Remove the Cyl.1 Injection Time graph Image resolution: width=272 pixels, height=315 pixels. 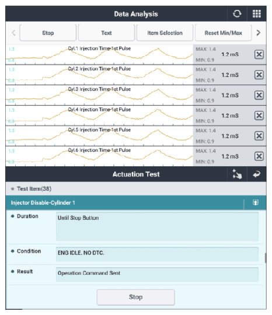[x=259, y=54]
